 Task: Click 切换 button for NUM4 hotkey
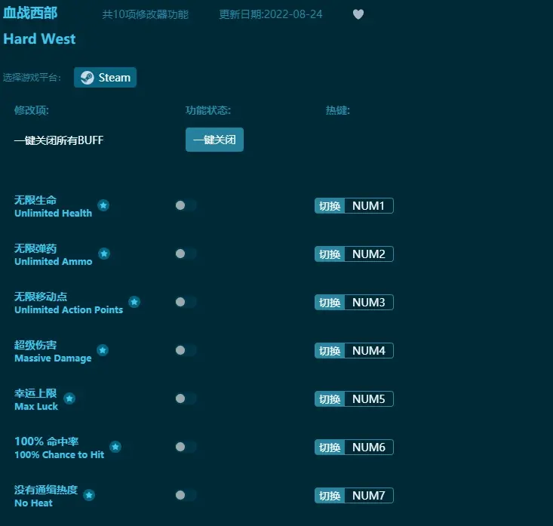[330, 351]
